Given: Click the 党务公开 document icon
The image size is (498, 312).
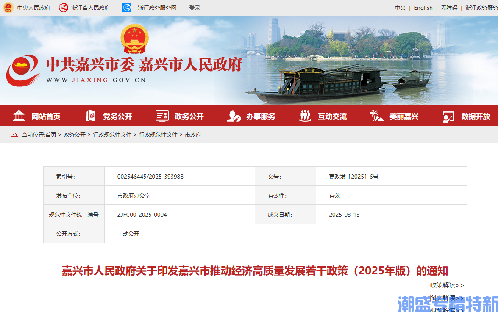Looking at the screenshot, I should click(x=91, y=116).
